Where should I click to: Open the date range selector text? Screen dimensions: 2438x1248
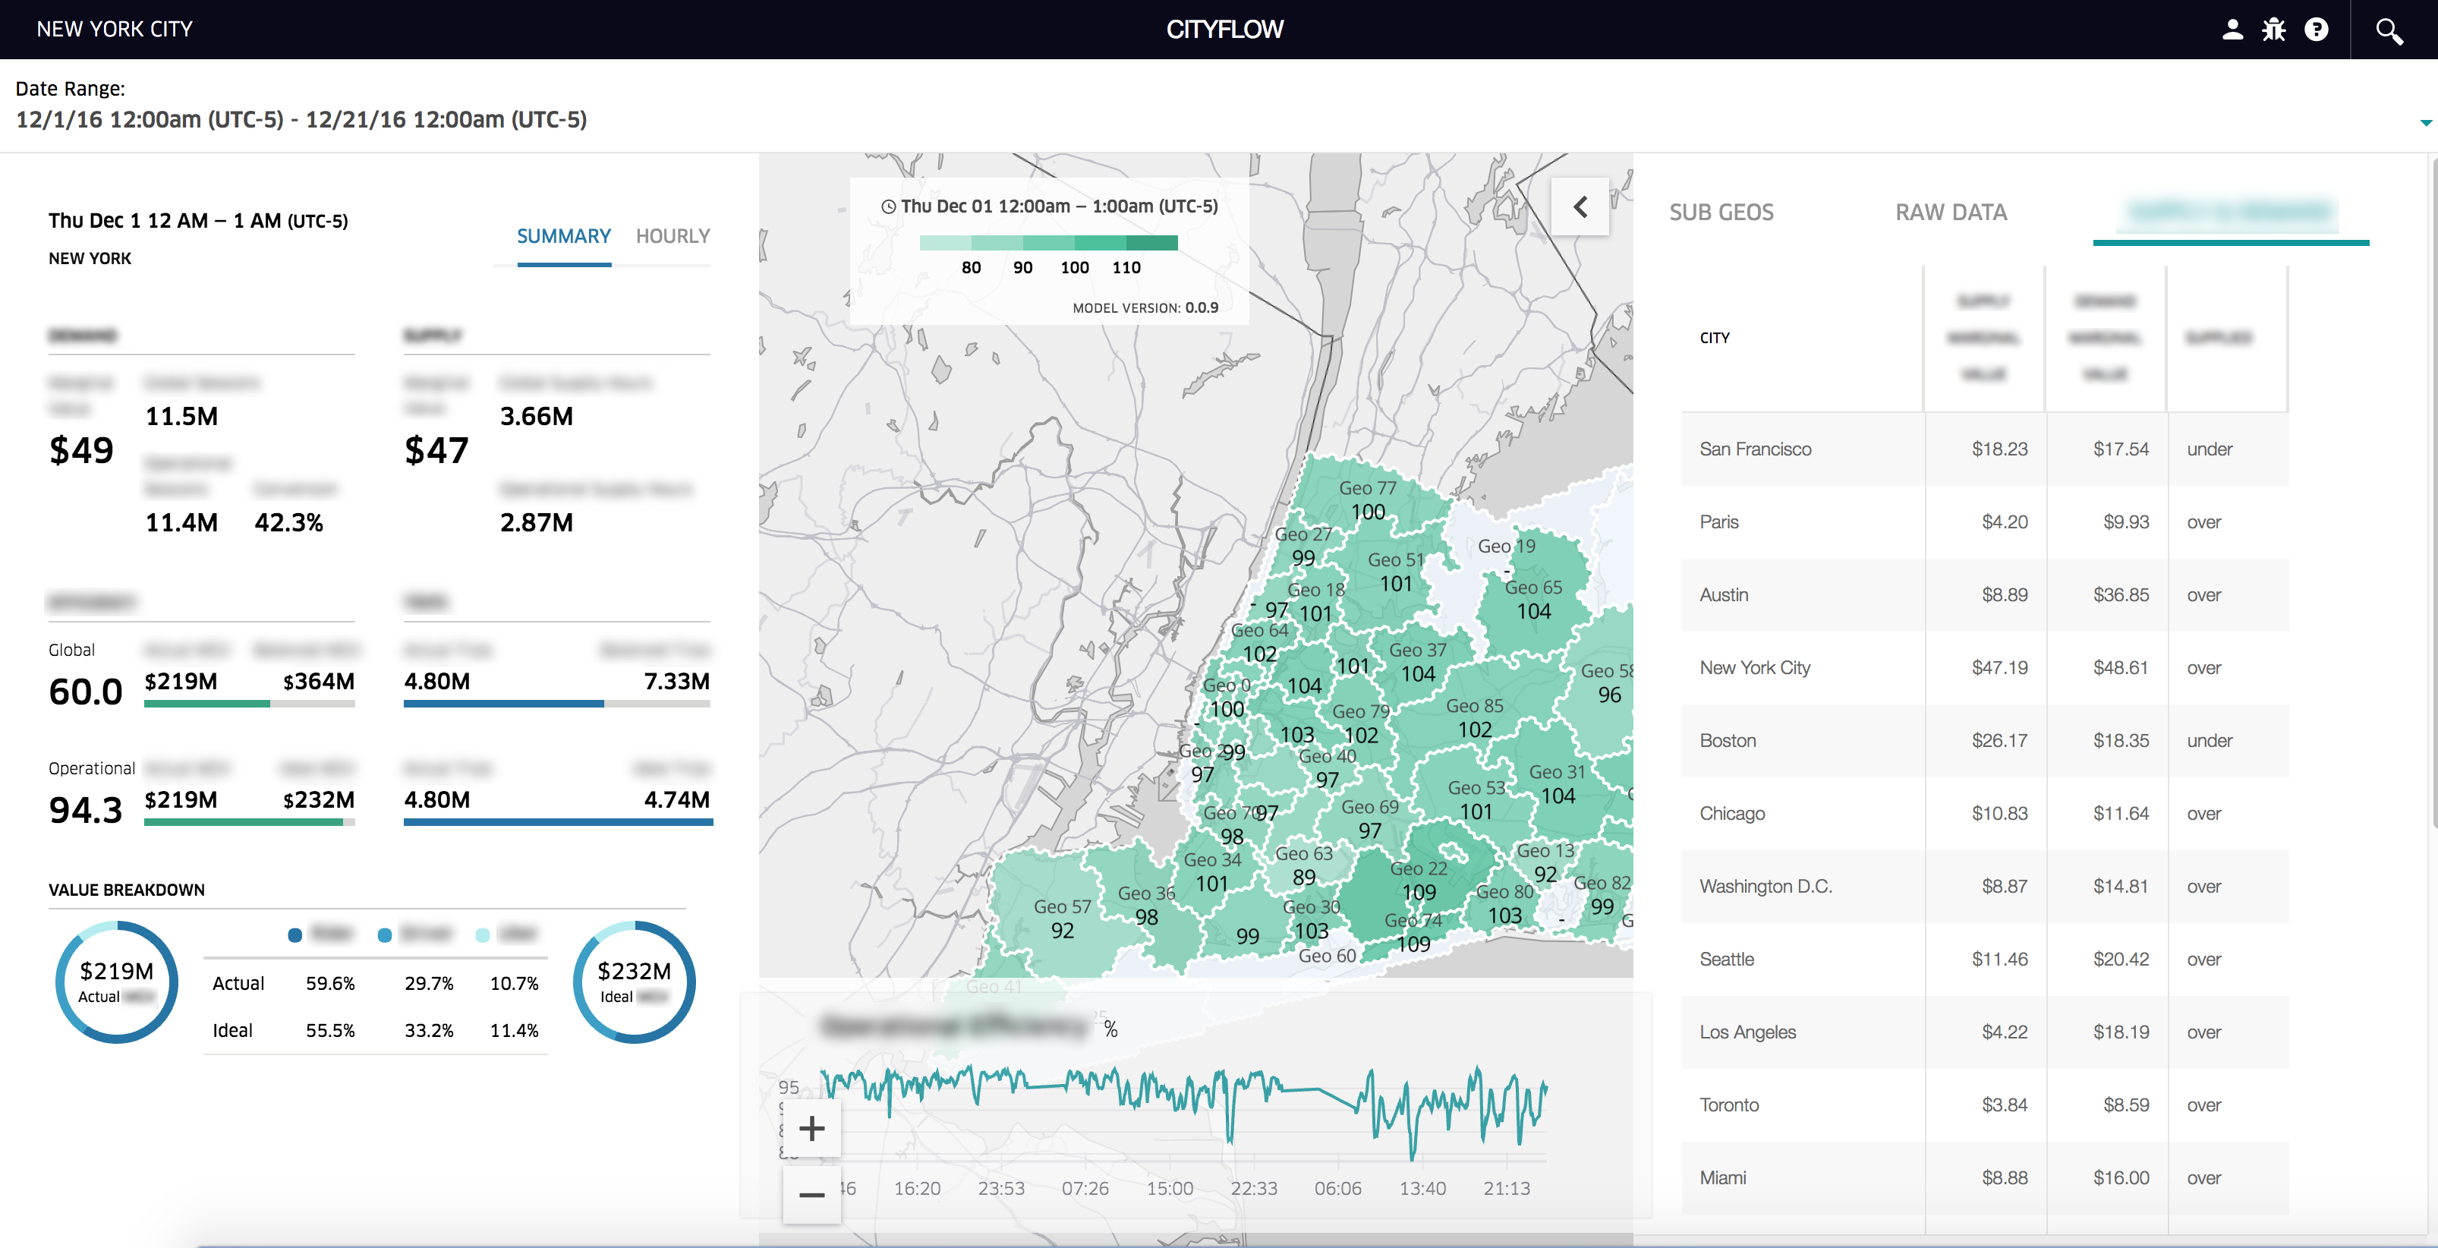(x=301, y=119)
